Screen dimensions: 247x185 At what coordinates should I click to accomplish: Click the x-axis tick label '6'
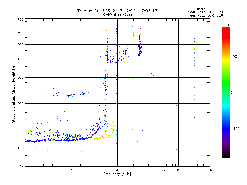(x=144, y=170)
